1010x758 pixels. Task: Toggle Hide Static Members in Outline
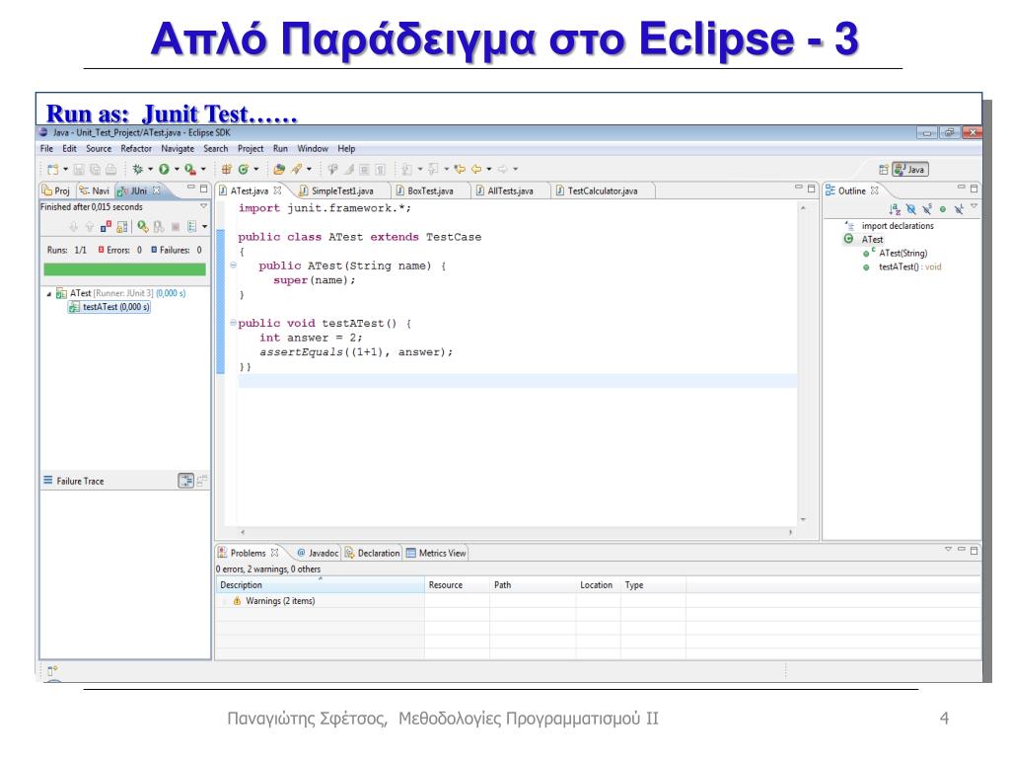point(927,209)
